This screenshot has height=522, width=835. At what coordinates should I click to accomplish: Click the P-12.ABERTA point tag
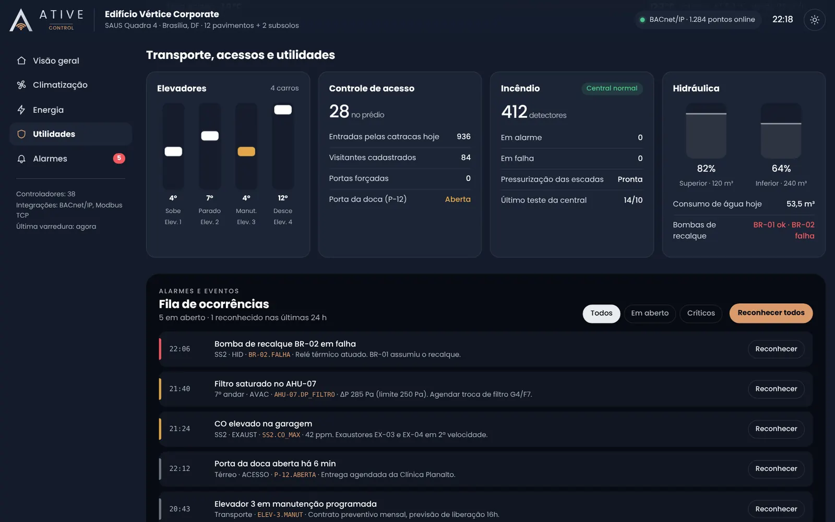(295, 475)
